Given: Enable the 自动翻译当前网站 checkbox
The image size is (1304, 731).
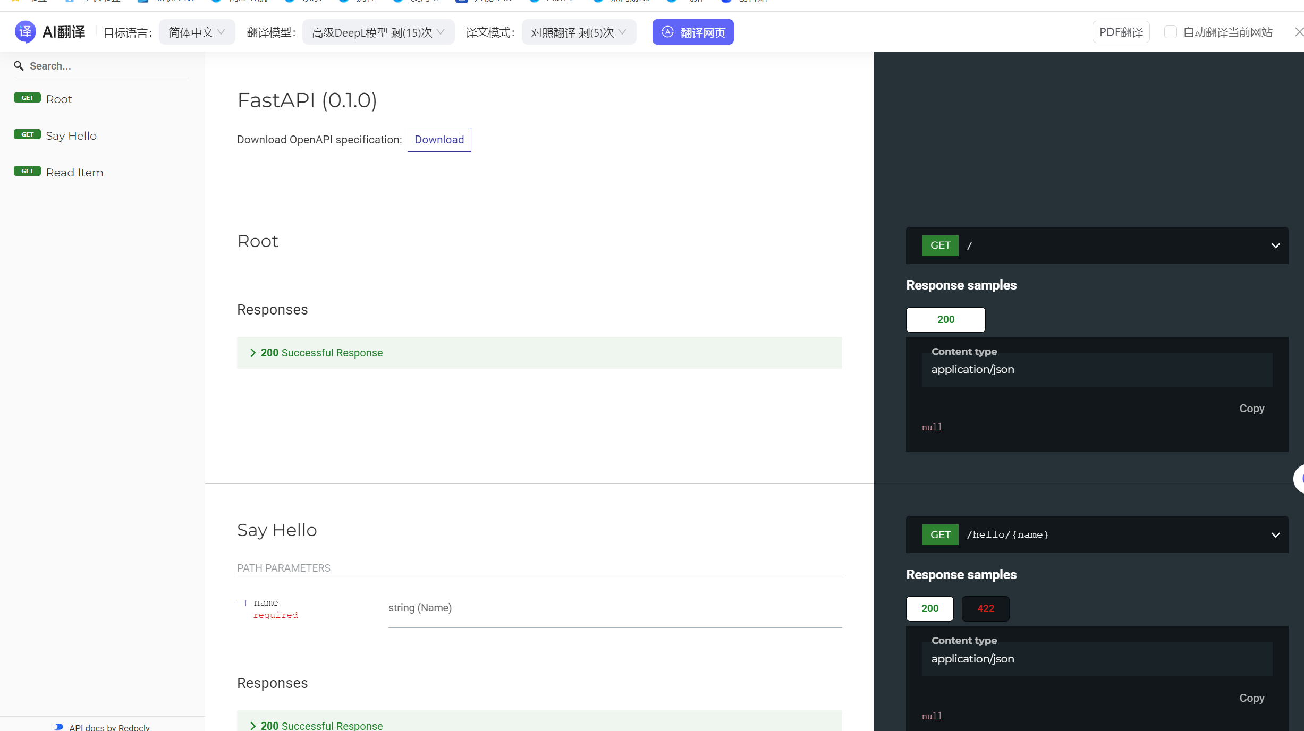Looking at the screenshot, I should (1171, 32).
